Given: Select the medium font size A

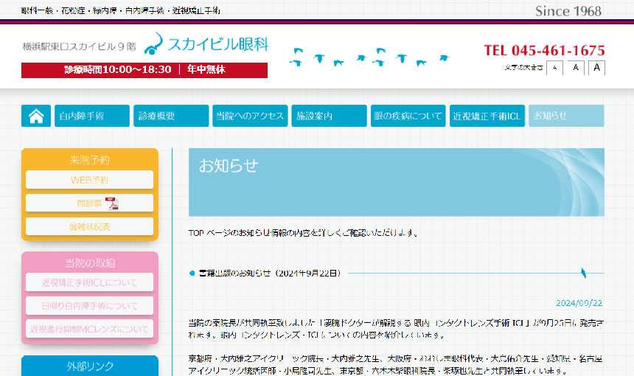Looking at the screenshot, I should 576,68.
